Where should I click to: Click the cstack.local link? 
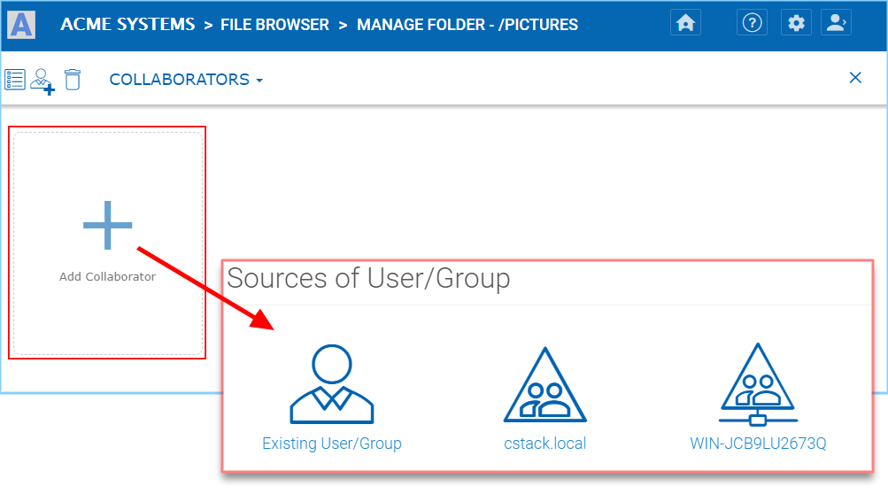coord(544,443)
